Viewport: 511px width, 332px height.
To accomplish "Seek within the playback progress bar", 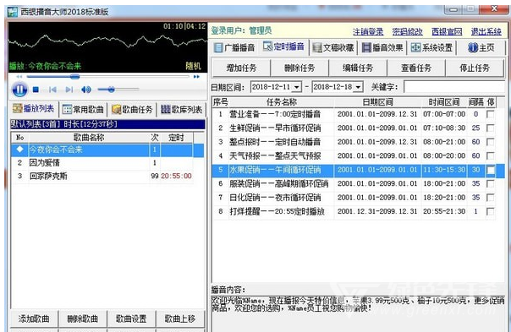I will [108, 77].
